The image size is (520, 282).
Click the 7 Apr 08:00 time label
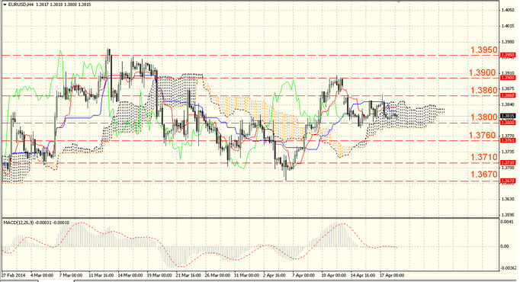[303, 275]
